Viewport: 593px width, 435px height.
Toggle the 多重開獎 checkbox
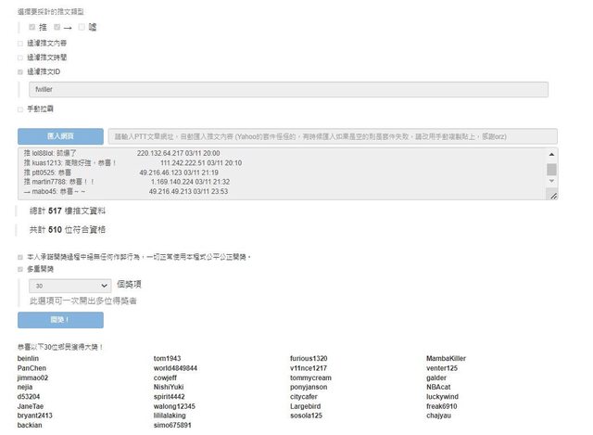pyautogui.click(x=20, y=269)
